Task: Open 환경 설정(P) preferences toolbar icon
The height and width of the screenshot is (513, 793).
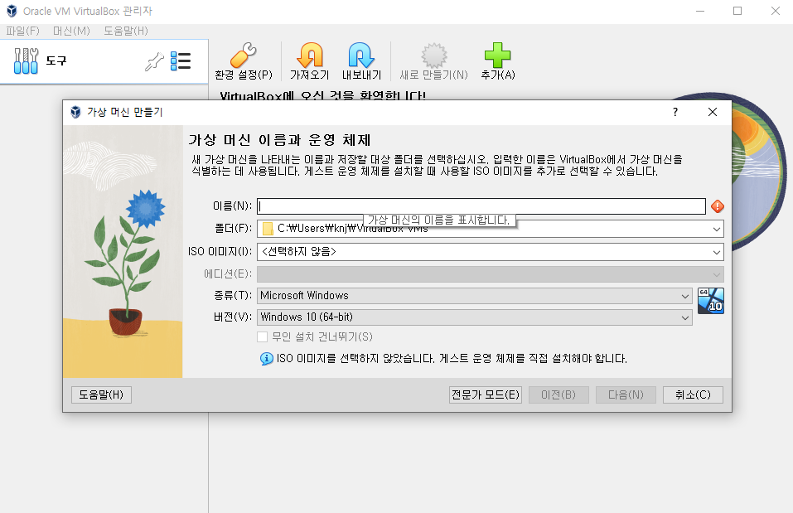Action: click(244, 56)
